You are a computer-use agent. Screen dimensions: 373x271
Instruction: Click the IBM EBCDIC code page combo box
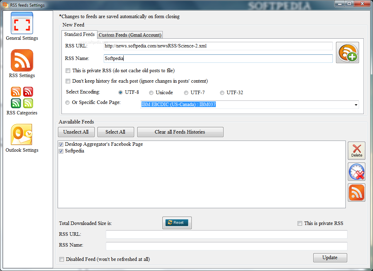click(x=249, y=105)
